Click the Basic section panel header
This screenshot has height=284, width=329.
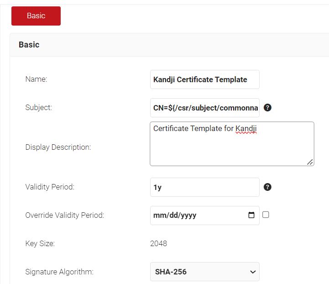[29, 45]
